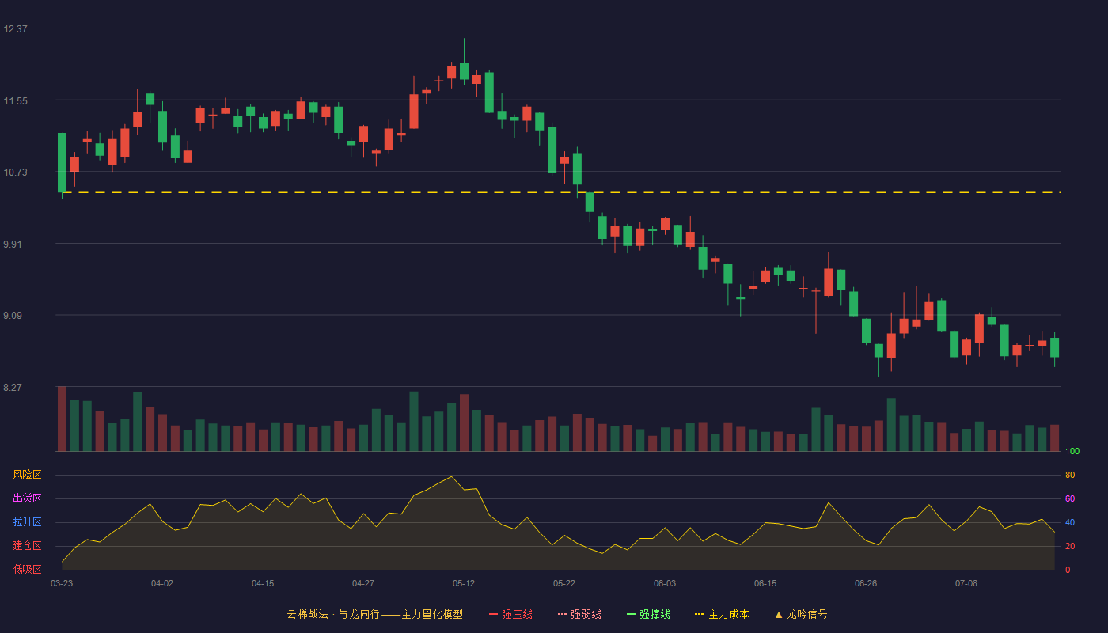This screenshot has width=1108, height=633.
Task: Toggle the 强压线 legend item
Action: click(510, 614)
